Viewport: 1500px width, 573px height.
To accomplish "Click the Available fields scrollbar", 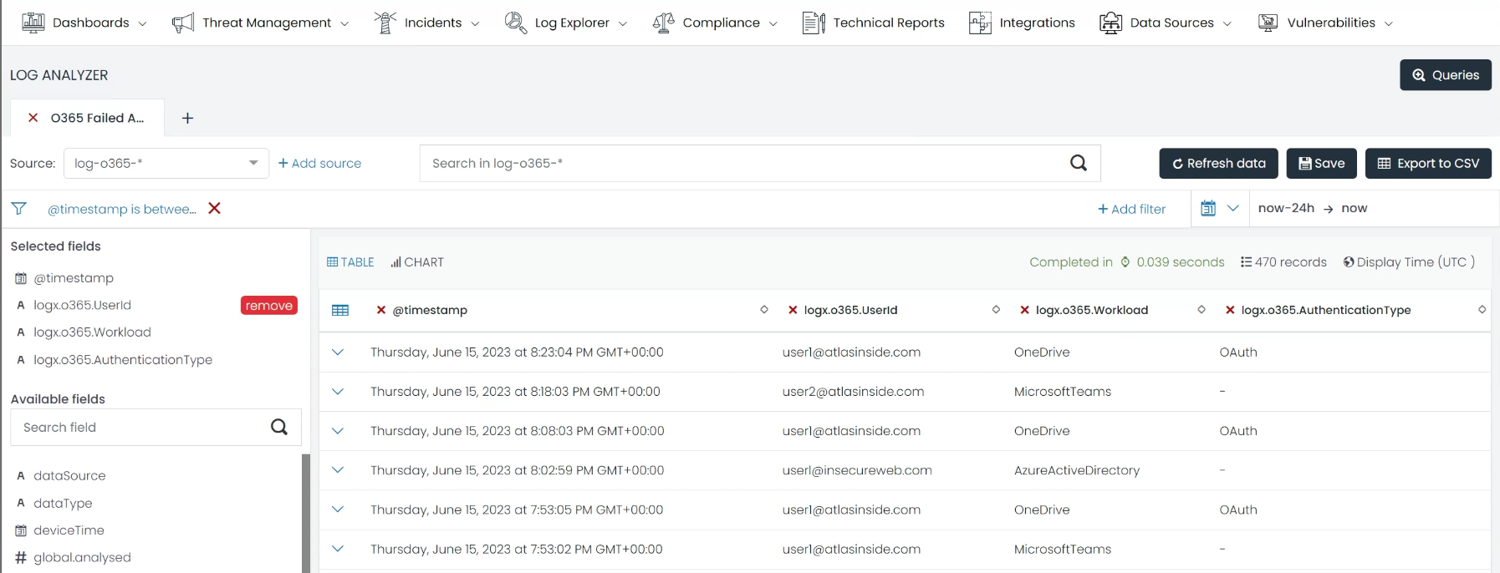I will [x=306, y=513].
